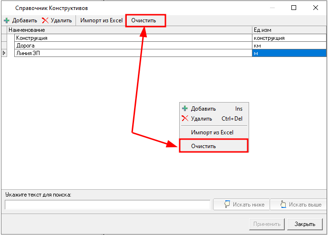Viewport: 328px width, 235px height.
Task: Click the red X icon in context menu
Action: [185, 119]
